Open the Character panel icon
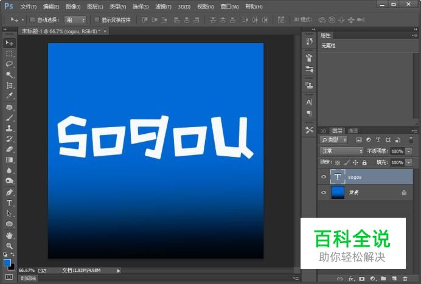The height and width of the screenshot is (284, 421). (309, 102)
